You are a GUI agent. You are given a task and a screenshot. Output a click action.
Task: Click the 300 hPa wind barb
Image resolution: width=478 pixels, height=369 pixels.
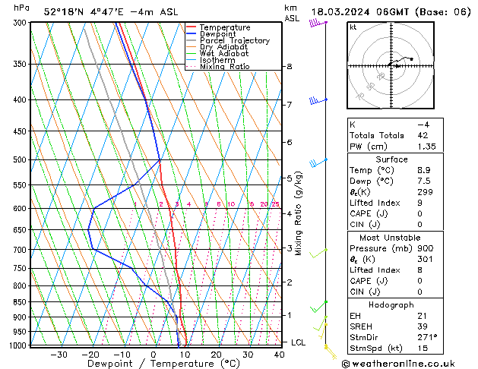point(318,23)
